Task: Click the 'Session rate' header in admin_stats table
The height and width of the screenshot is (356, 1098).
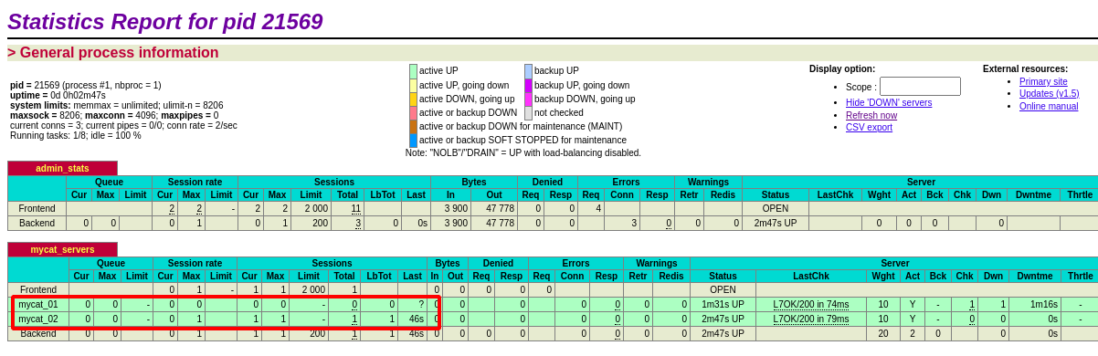Action: coord(195,182)
